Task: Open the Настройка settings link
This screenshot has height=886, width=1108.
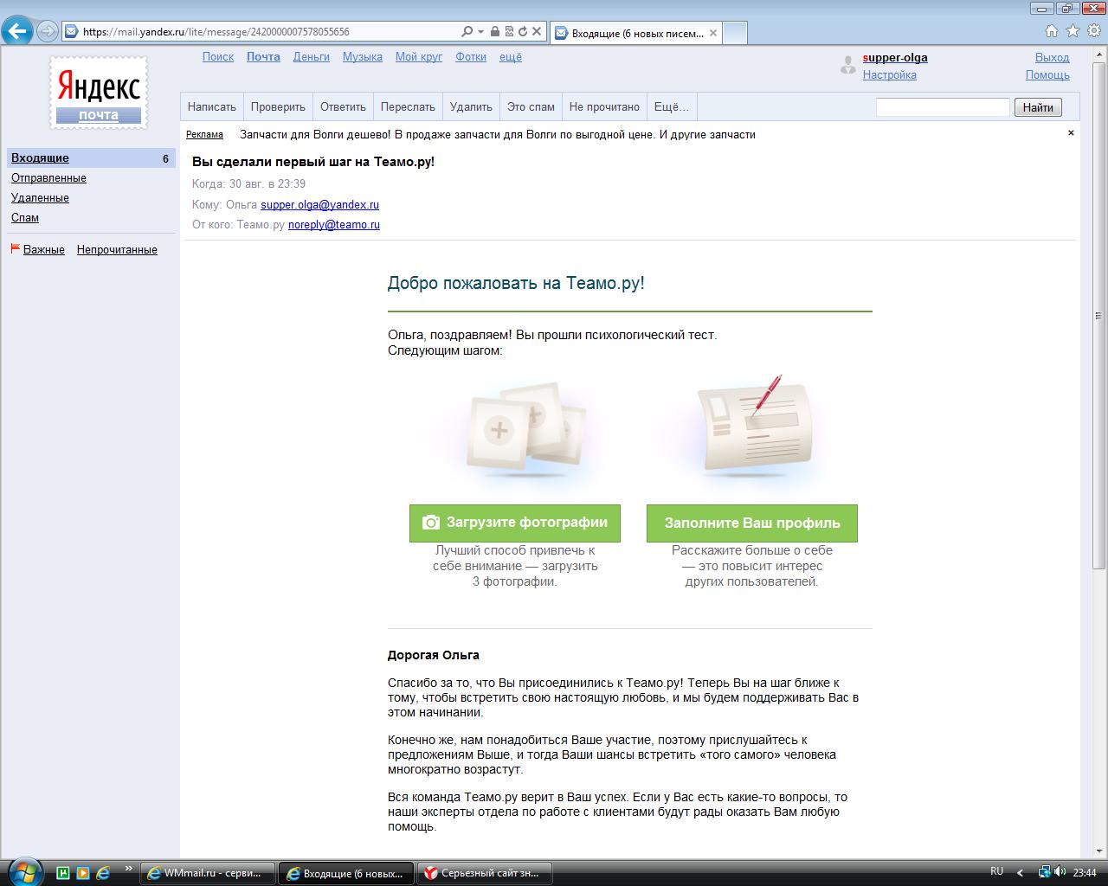Action: (x=890, y=75)
